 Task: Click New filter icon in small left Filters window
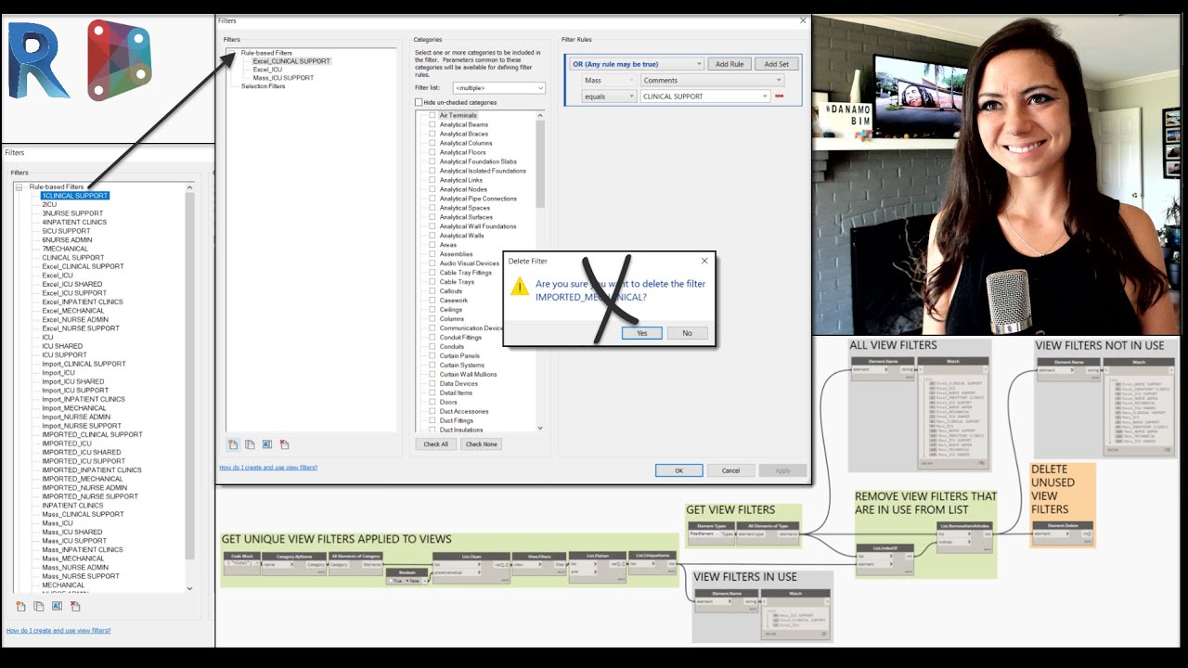(20, 606)
